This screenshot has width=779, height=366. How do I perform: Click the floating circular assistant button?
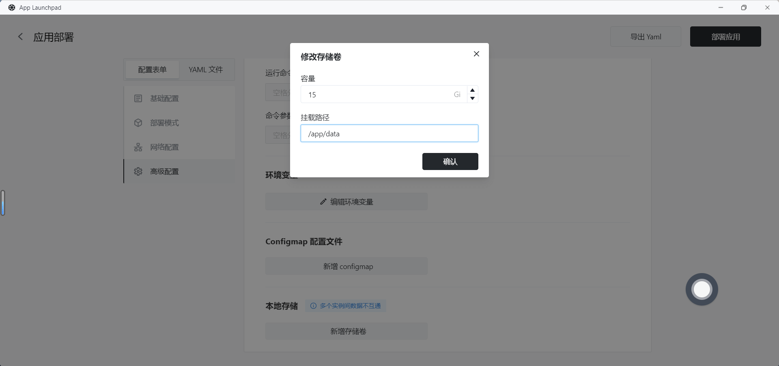pyautogui.click(x=702, y=289)
